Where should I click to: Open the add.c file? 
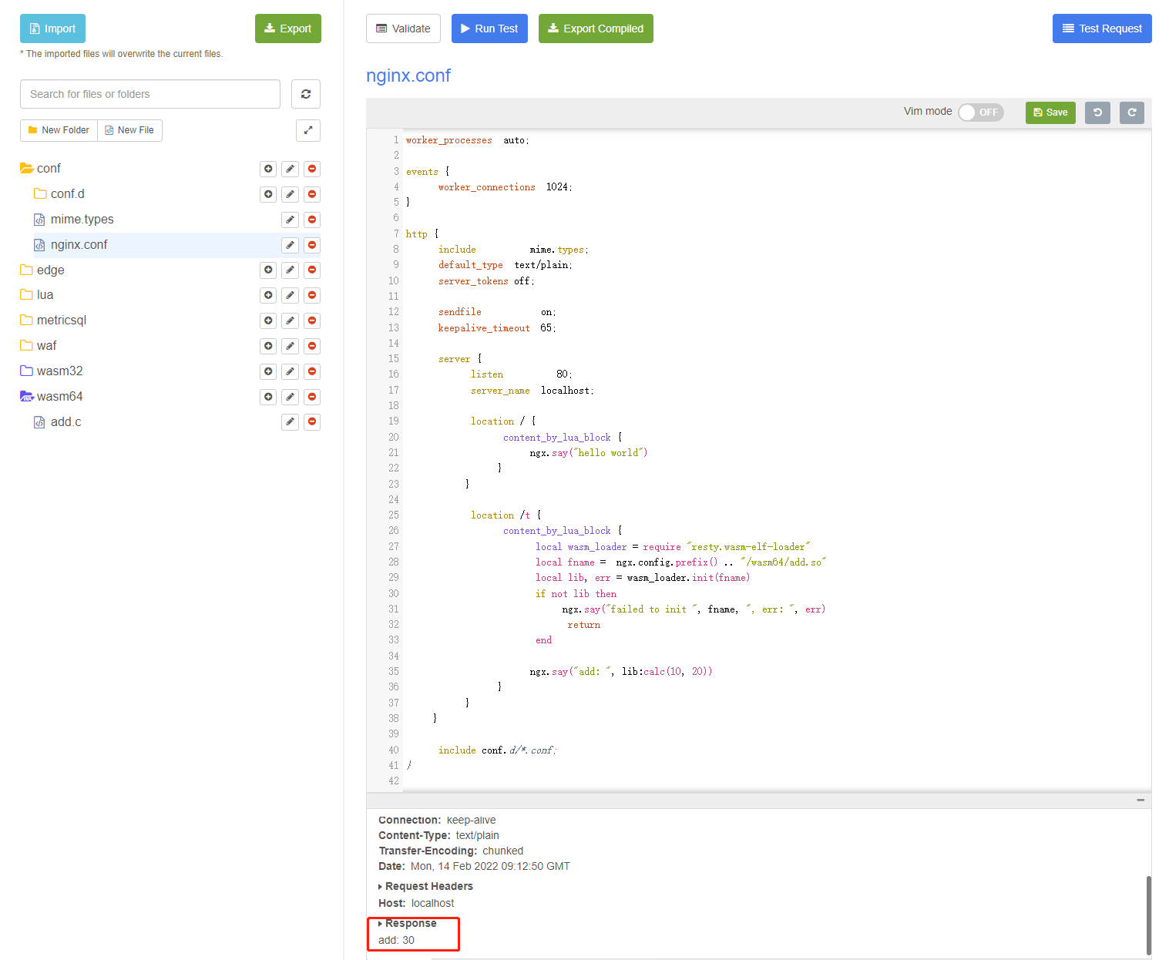click(58, 422)
